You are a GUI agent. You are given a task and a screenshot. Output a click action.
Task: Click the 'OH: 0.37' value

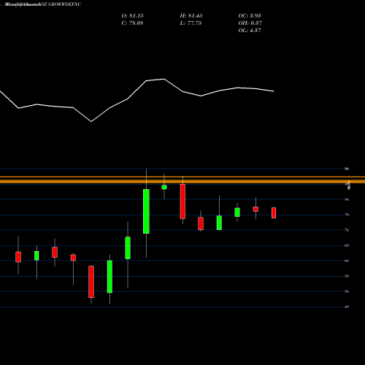tap(250, 23)
